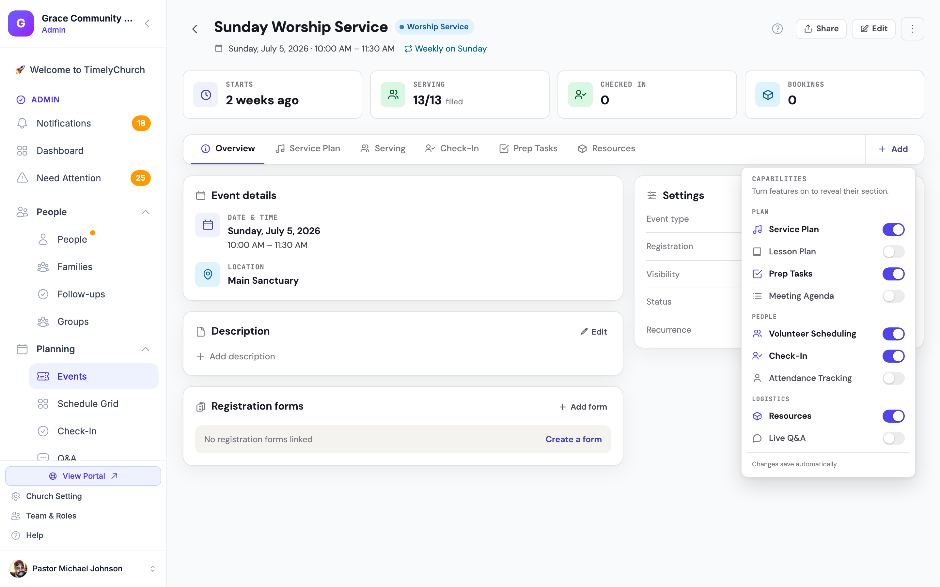Collapse the People section chevron
The height and width of the screenshot is (587, 940).
(145, 212)
